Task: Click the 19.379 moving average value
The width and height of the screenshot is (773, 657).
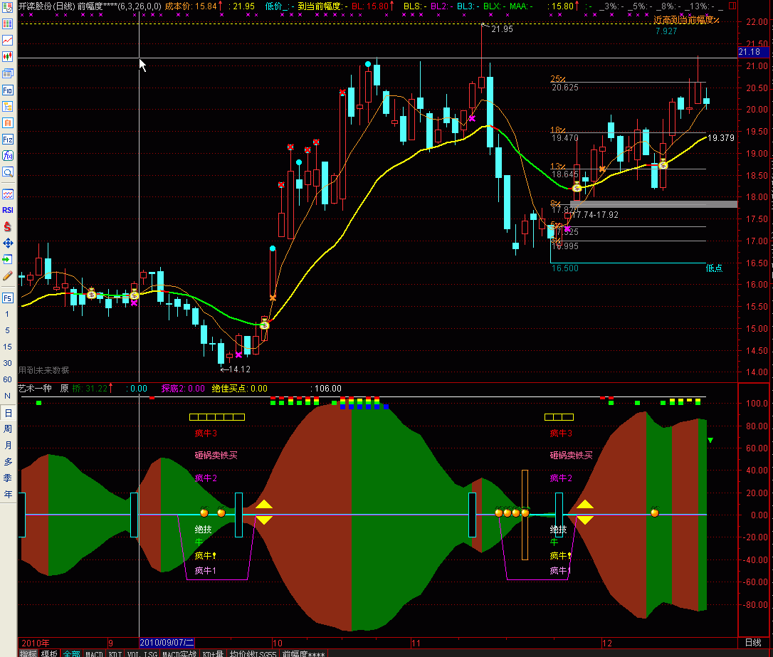Action: tap(721, 138)
